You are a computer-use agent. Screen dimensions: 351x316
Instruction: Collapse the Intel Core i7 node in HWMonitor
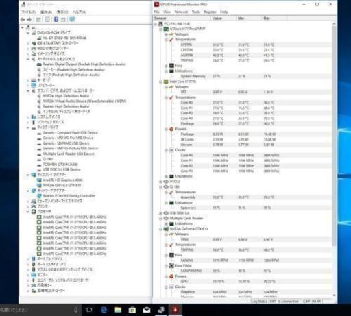click(x=160, y=82)
